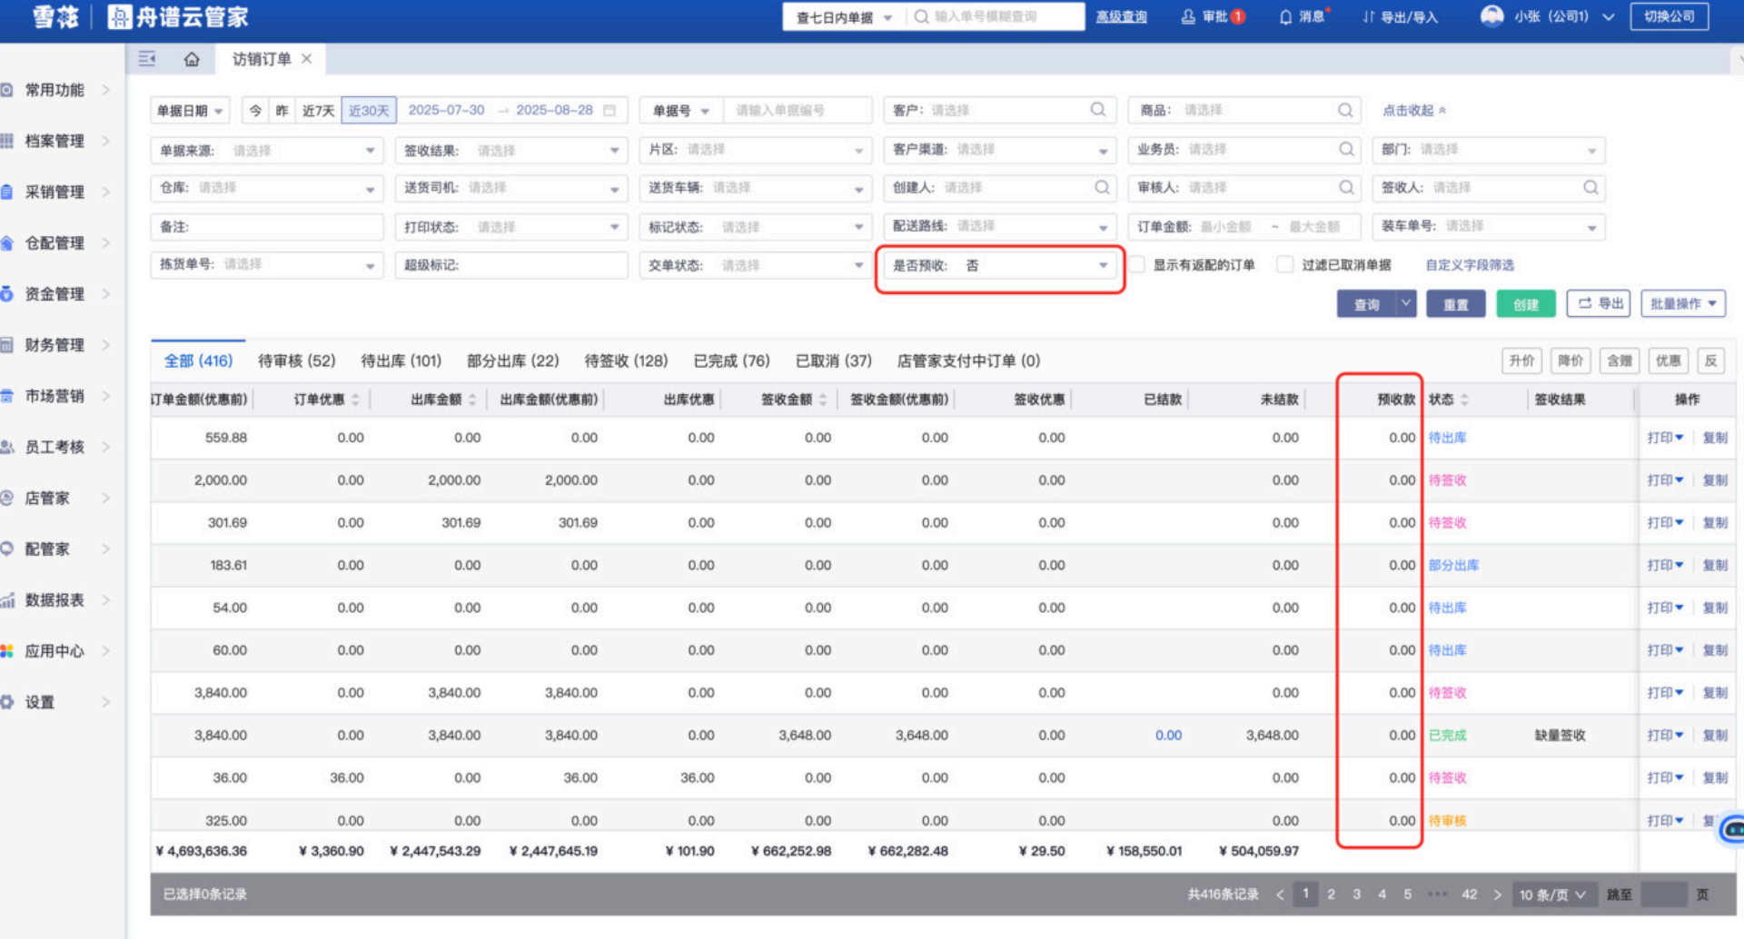The width and height of the screenshot is (1744, 939).
Task: Open the floating assistant robot icon
Action: 1733,828
